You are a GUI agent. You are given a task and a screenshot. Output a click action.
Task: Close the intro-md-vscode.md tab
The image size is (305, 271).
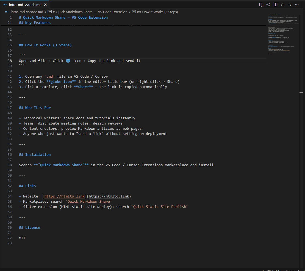[x=45, y=5]
